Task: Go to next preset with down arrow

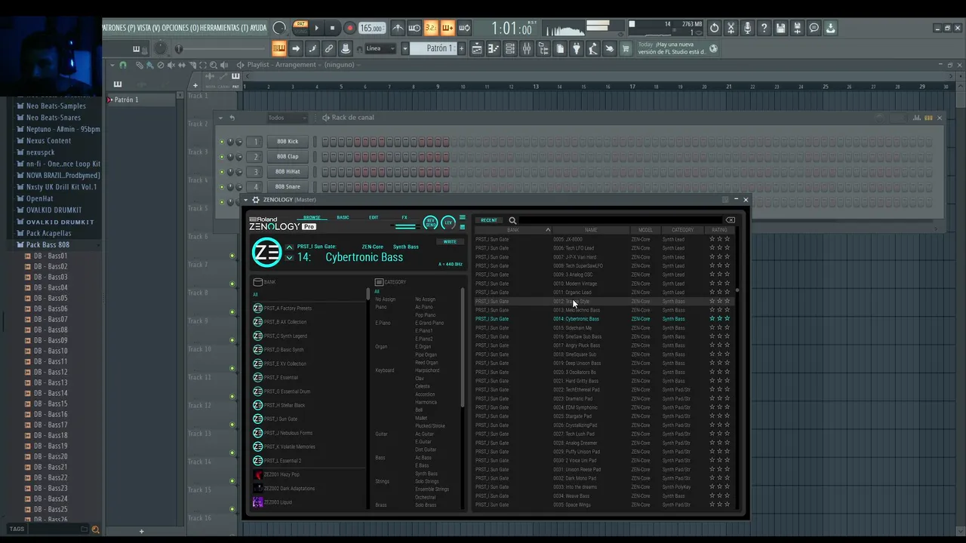Action: (289, 258)
